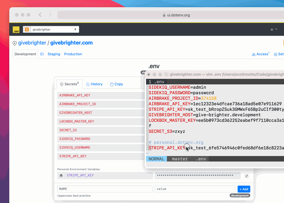Select the SECRET_S3 secret row

(x=101, y=130)
